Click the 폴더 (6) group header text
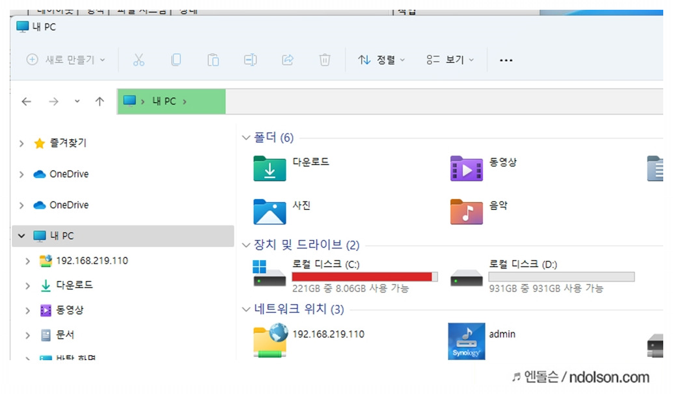This screenshot has height=394, width=673. [274, 138]
